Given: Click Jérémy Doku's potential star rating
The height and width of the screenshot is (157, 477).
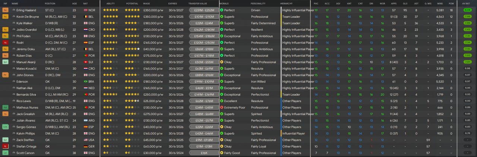Looking at the screenshot, I should click(132, 49).
